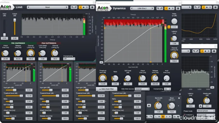
Task: Click the Reset preset name in Limit
Action: pyautogui.click(x=47, y=7)
